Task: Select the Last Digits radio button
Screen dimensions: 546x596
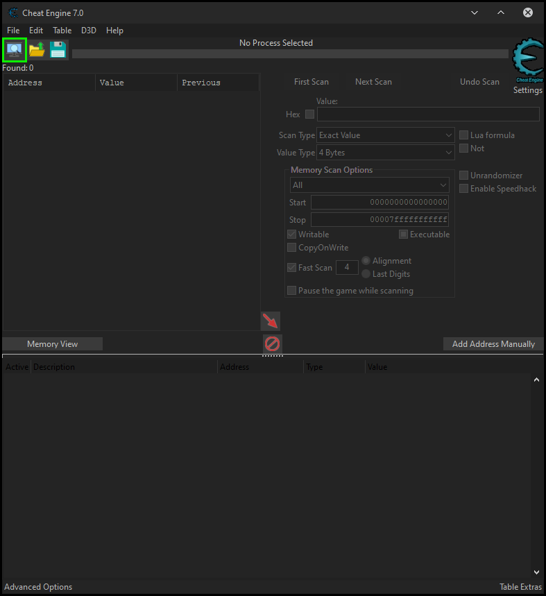Action: tap(366, 274)
